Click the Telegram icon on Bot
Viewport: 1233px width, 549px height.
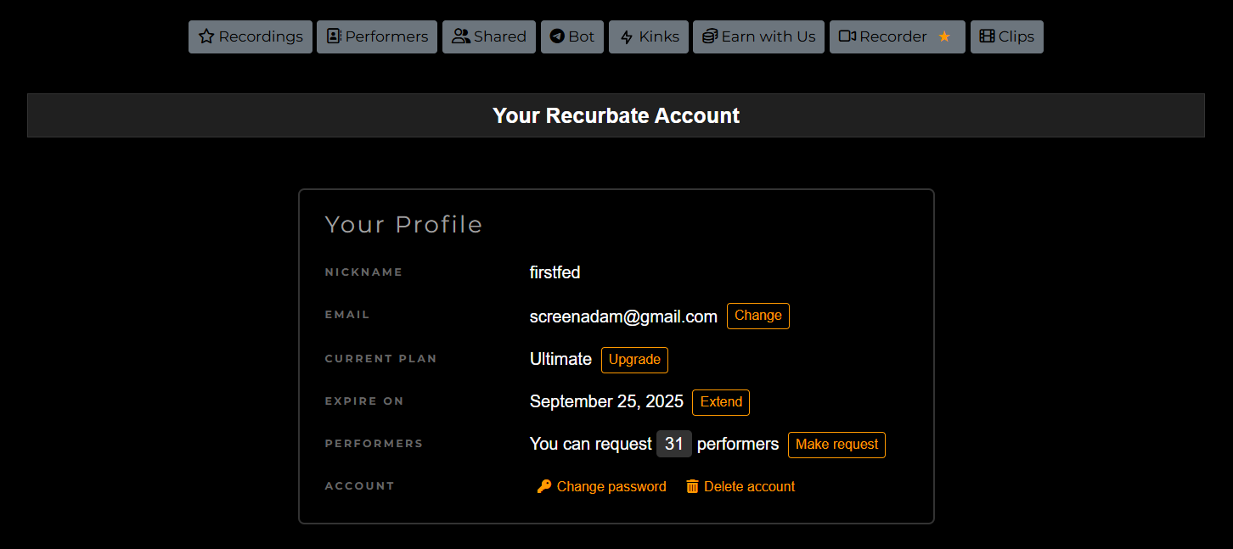coord(557,36)
